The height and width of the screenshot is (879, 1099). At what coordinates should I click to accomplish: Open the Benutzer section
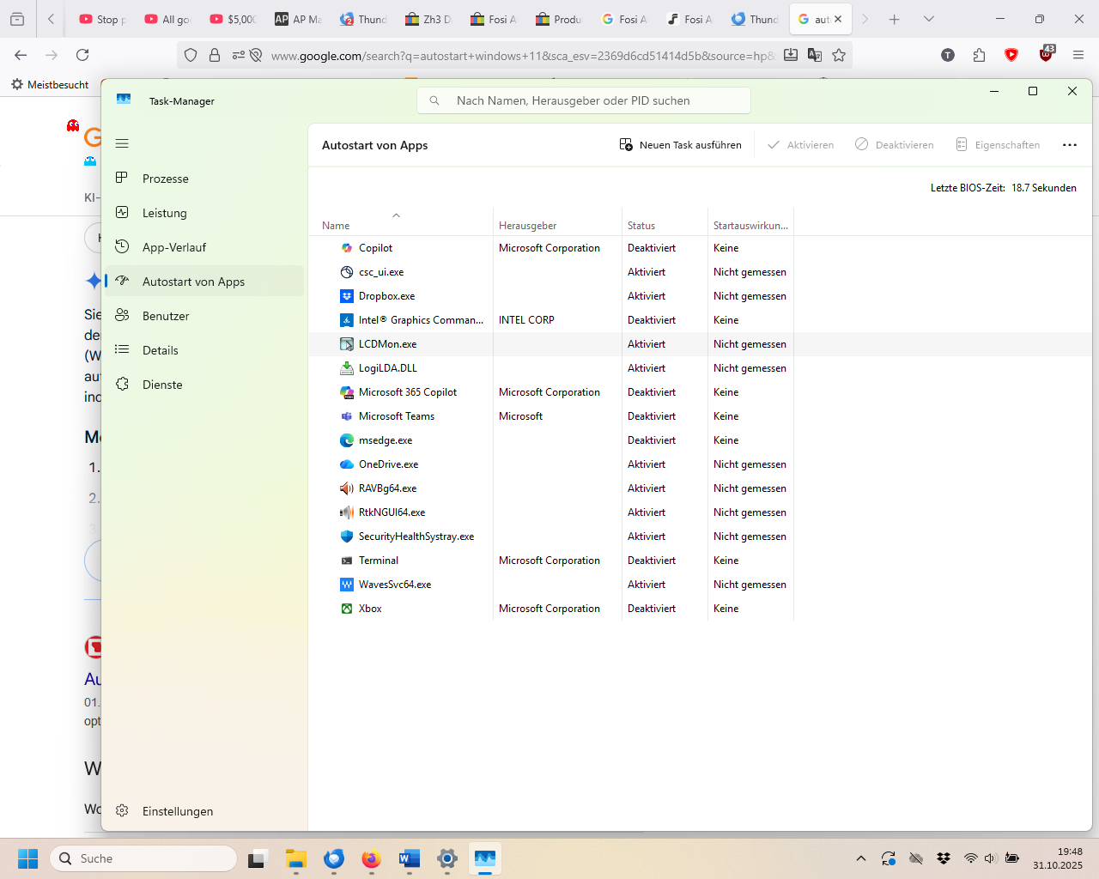165,316
